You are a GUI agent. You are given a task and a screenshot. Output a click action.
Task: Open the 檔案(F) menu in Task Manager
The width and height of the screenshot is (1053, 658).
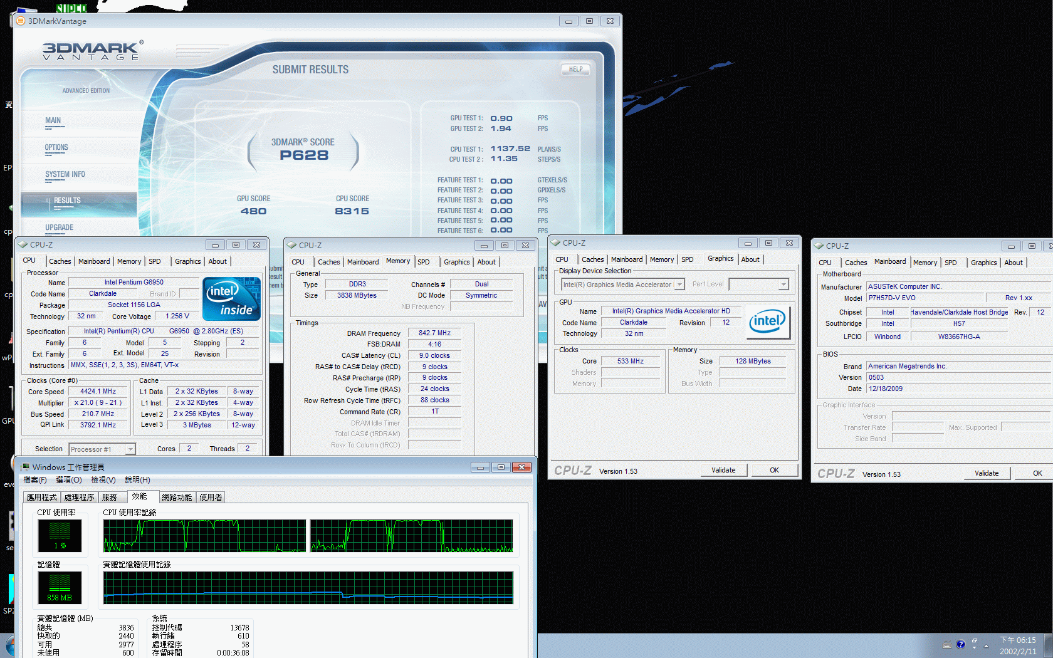tap(35, 480)
